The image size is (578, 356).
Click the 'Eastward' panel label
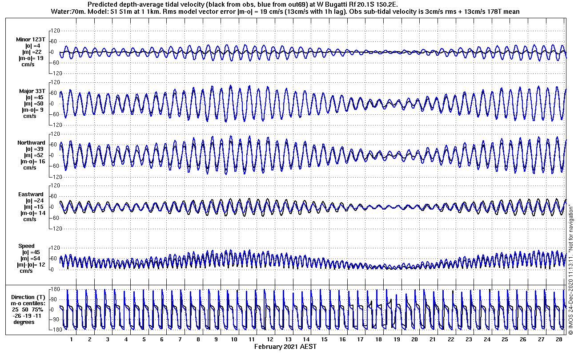(x=31, y=194)
